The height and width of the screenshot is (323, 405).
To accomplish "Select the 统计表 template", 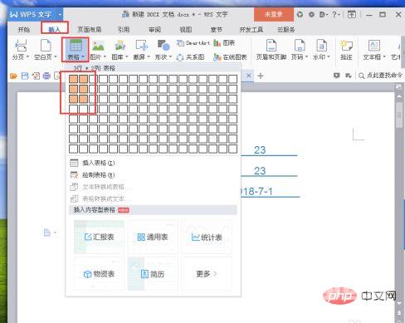I will click(x=207, y=237).
